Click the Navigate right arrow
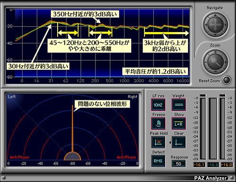The image size is (236, 182). (225, 25)
